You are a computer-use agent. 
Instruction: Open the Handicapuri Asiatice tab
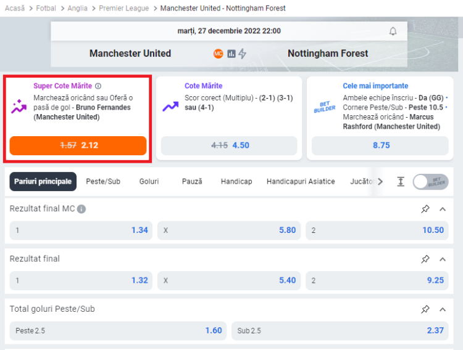coord(301,181)
